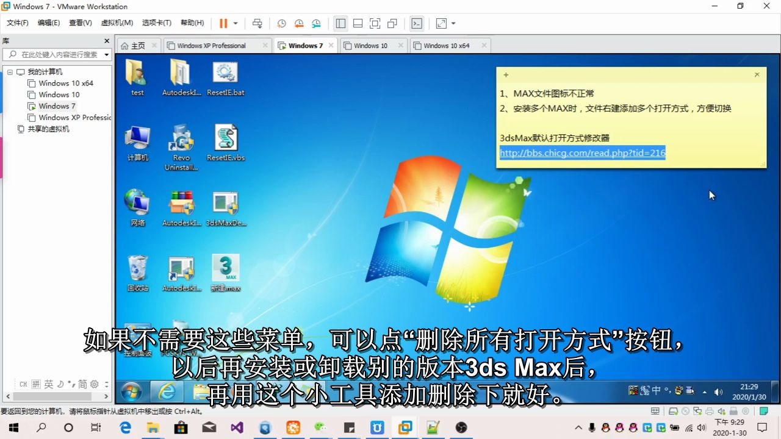781x439 pixels.
Task: Open the 选项卡(T) menu
Action: click(157, 23)
